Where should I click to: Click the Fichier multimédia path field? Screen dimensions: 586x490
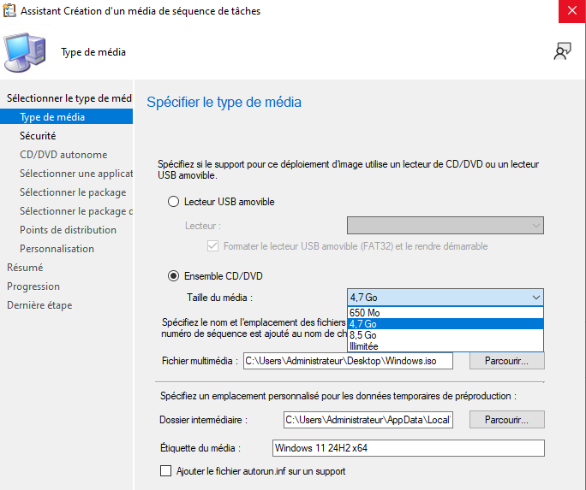348,361
